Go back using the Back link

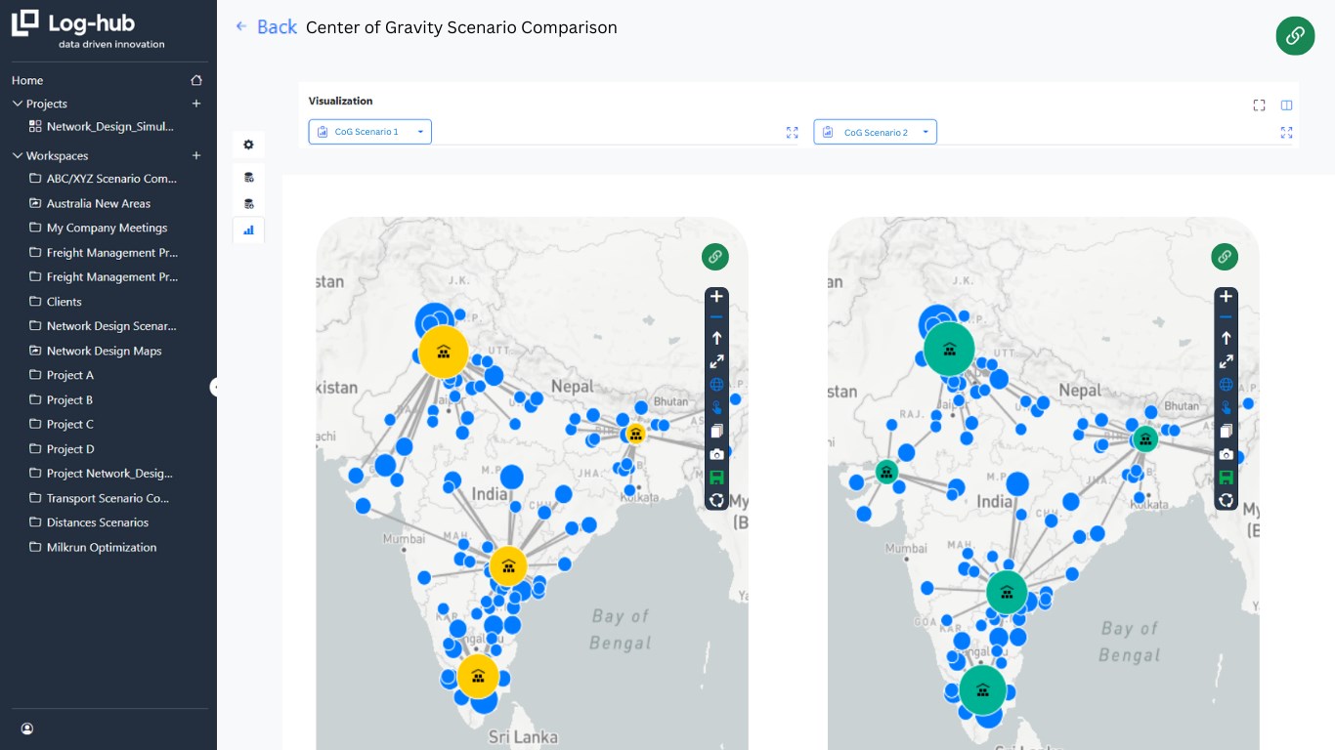[267, 27]
